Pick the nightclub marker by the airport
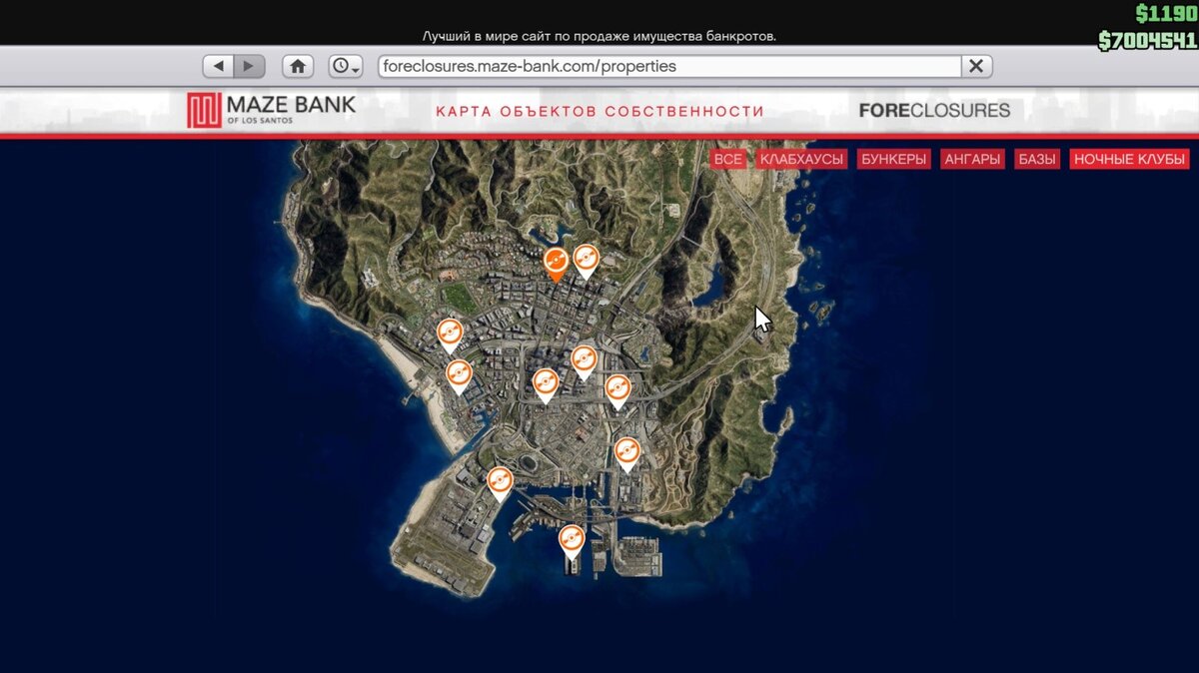 click(x=500, y=482)
